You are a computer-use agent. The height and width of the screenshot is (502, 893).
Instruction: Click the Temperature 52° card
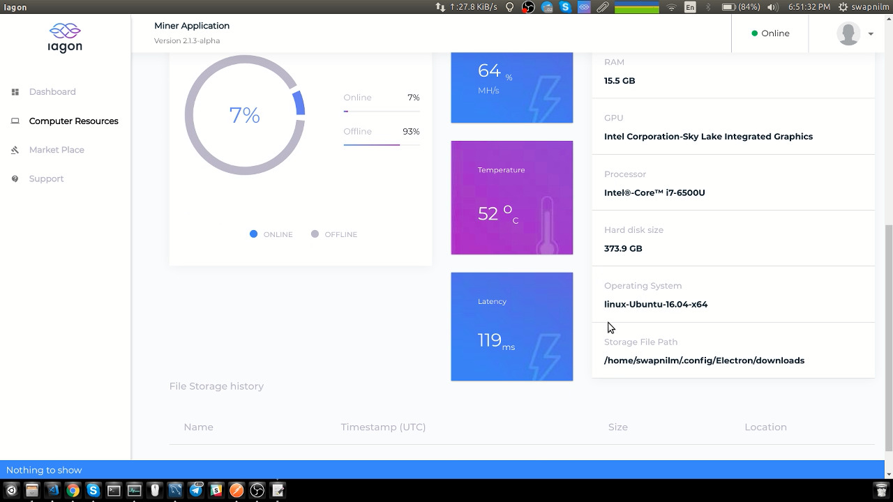coord(512,198)
